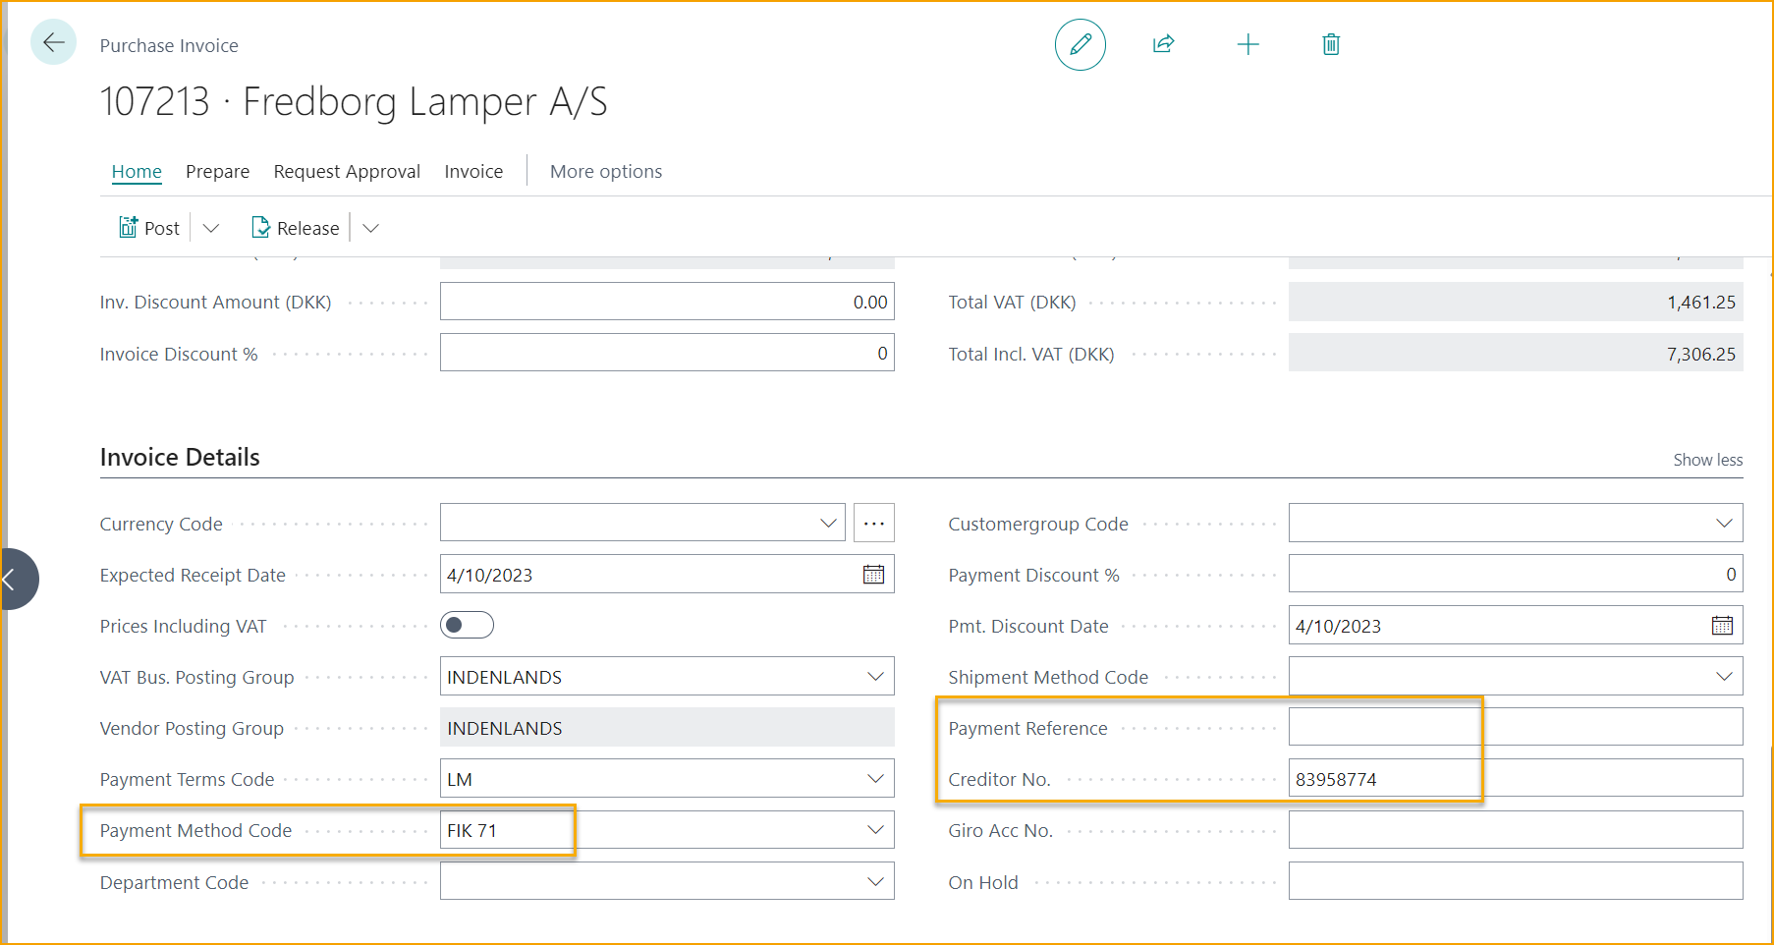The image size is (1774, 945).
Task: Open the Prepare menu
Action: 217,171
